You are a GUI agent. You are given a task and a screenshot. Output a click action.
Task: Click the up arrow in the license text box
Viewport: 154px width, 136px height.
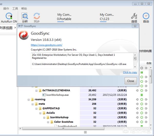click(135, 55)
